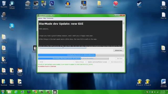Open the New Music folder on the desktop
168x94 pixels.
4,60
